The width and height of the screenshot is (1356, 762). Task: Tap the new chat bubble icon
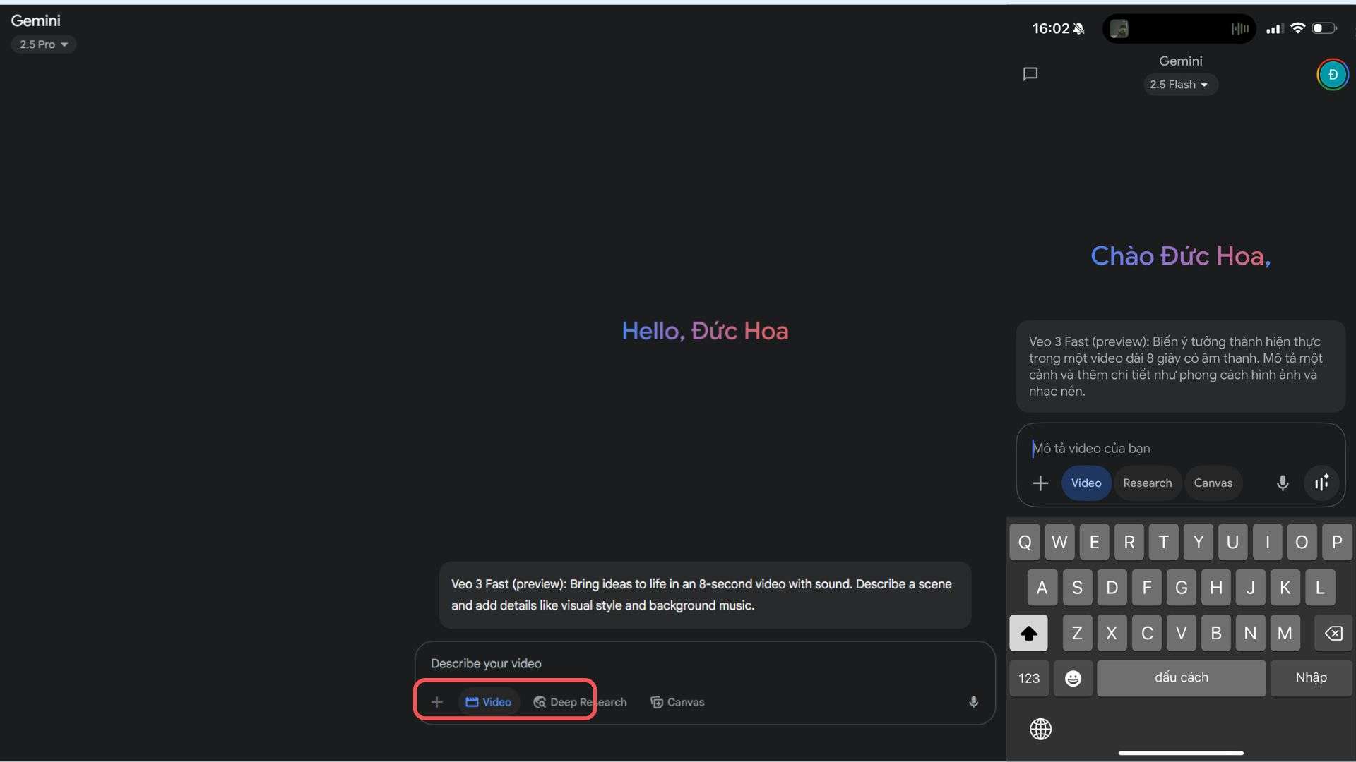coord(1030,74)
